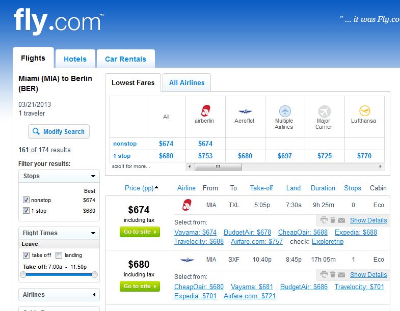Click the magnifier icon in Modify Search
Image resolution: width=400 pixels, height=311 pixels.
(36, 131)
